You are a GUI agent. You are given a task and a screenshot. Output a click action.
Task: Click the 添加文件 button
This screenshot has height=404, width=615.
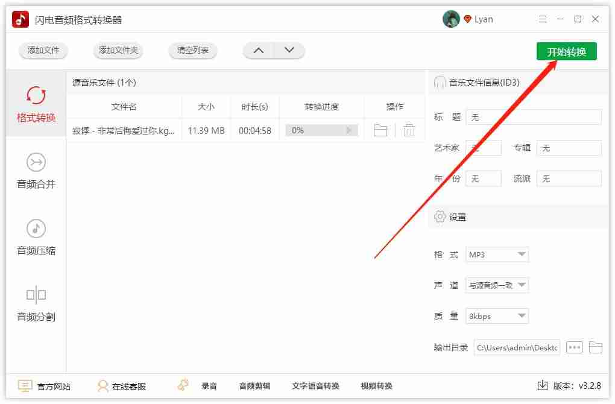tap(43, 50)
